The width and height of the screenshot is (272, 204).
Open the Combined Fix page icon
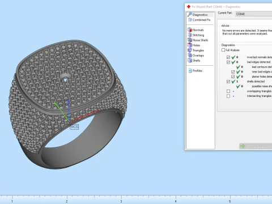(x=190, y=20)
